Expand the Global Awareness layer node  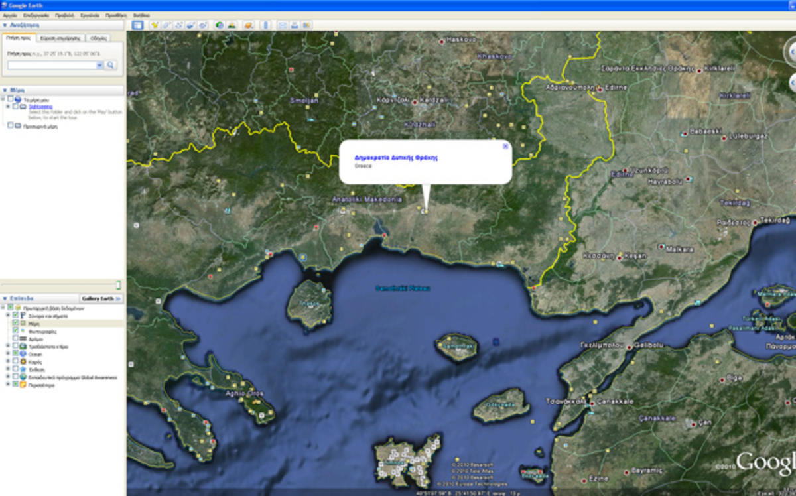pos(8,377)
